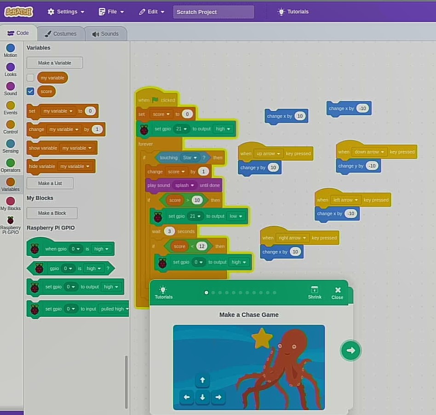The image size is (436, 415).
Task: Open 'pulled high' dropdown in set gpio input block
Action: pos(114,309)
